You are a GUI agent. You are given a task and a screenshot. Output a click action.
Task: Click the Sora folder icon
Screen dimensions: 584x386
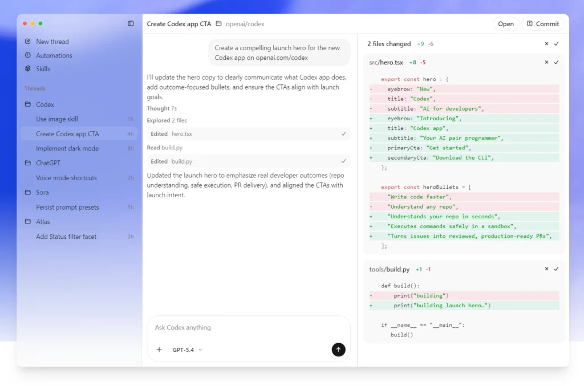pos(27,192)
